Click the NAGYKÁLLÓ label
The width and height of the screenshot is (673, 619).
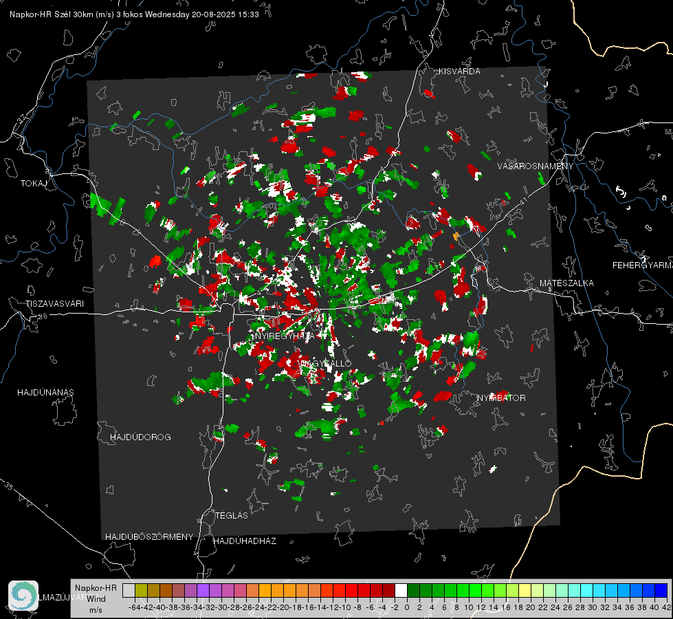click(x=327, y=364)
